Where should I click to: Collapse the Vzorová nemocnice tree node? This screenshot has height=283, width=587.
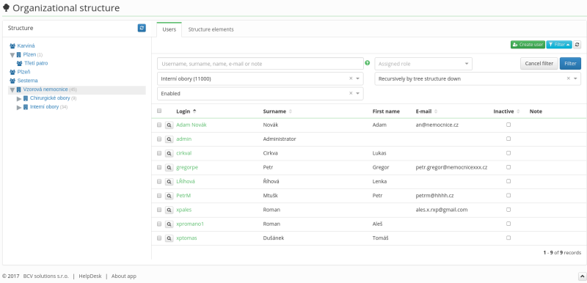(x=12, y=90)
